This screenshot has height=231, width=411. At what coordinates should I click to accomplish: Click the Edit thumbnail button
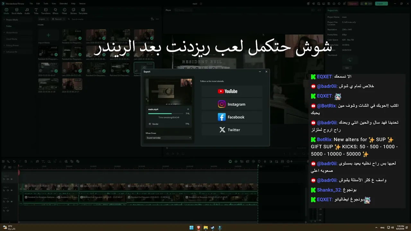347,68
